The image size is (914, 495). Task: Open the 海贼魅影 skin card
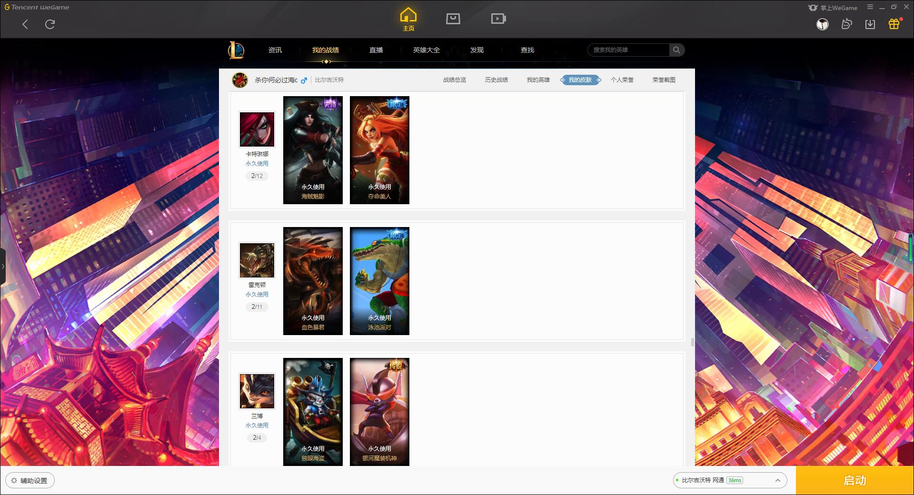pyautogui.click(x=313, y=150)
